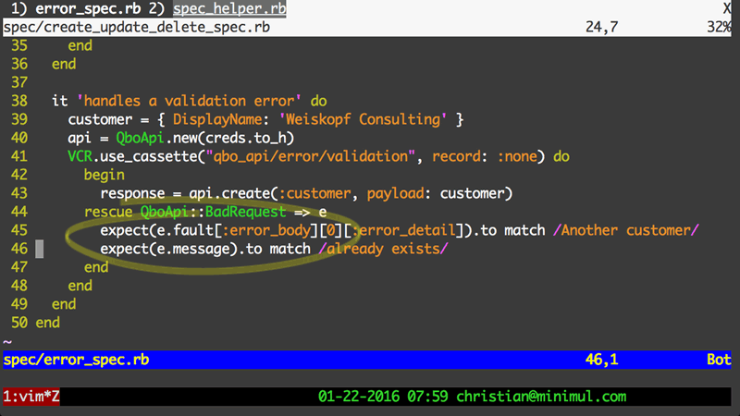Place cursor on rescue keyword
The image size is (740, 416).
(108, 212)
